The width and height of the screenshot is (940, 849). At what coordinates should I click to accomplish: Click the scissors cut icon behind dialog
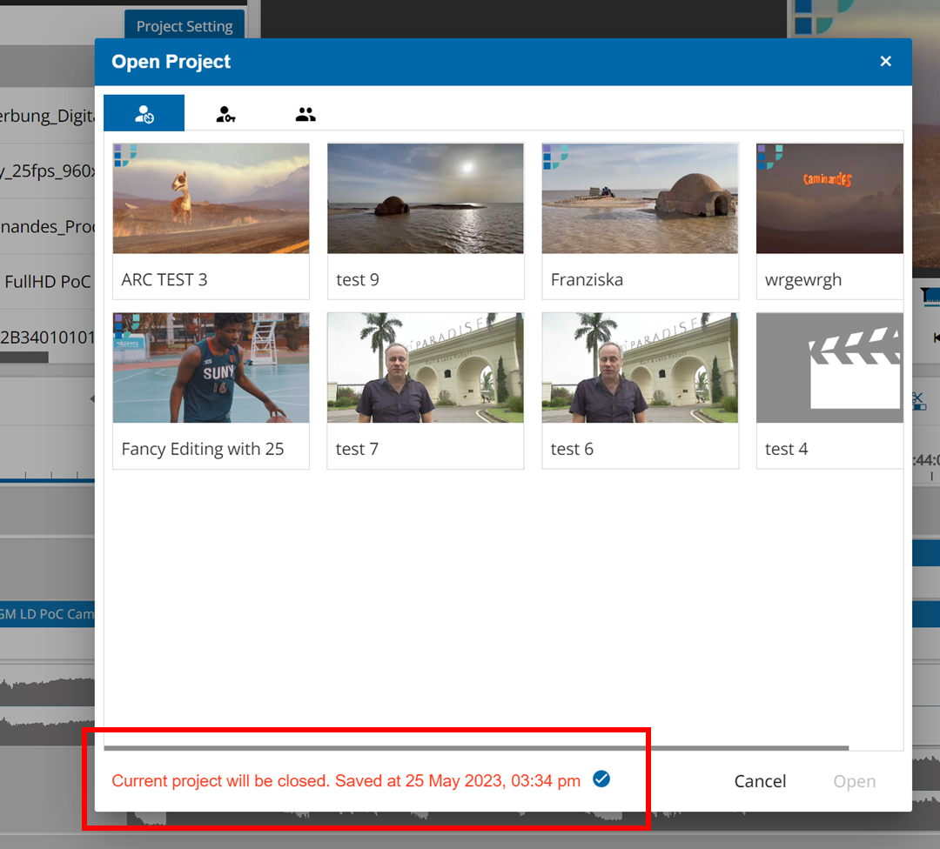917,401
